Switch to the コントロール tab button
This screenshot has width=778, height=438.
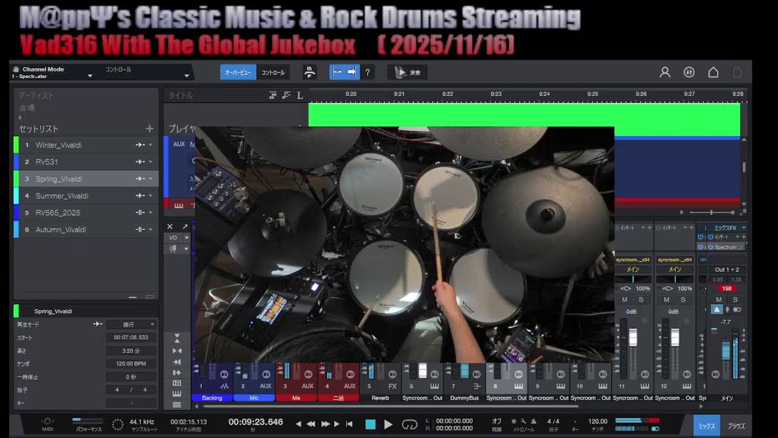[x=273, y=72]
